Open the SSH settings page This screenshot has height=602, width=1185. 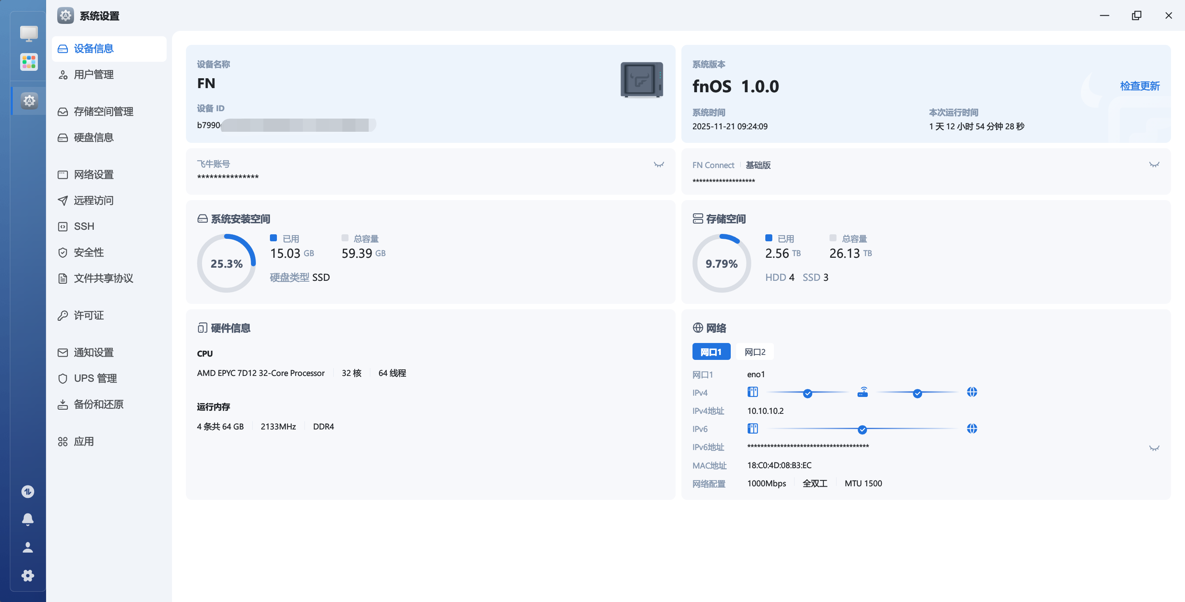[84, 226]
